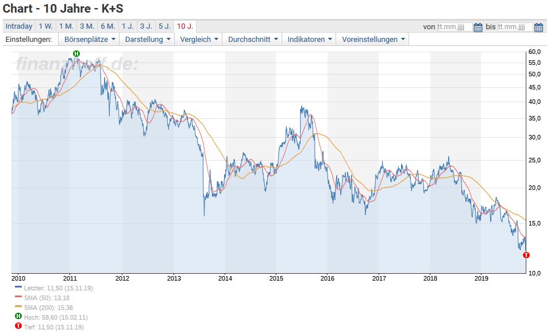
Task: Open the Durchschnitt dropdown
Action: (x=253, y=40)
